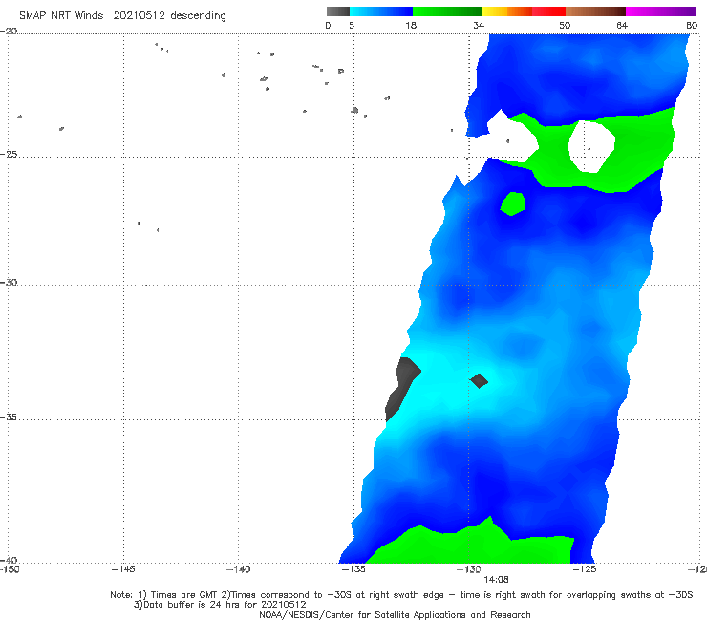Click the cyan-to-blue 5–18 color bar segment
707x621 pixels.
[x=381, y=11]
